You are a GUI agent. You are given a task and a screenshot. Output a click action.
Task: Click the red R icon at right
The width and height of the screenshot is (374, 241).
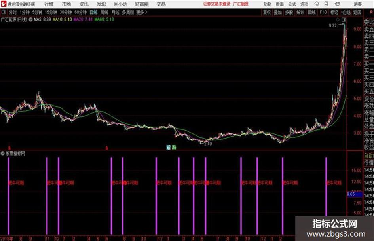[x=371, y=12]
